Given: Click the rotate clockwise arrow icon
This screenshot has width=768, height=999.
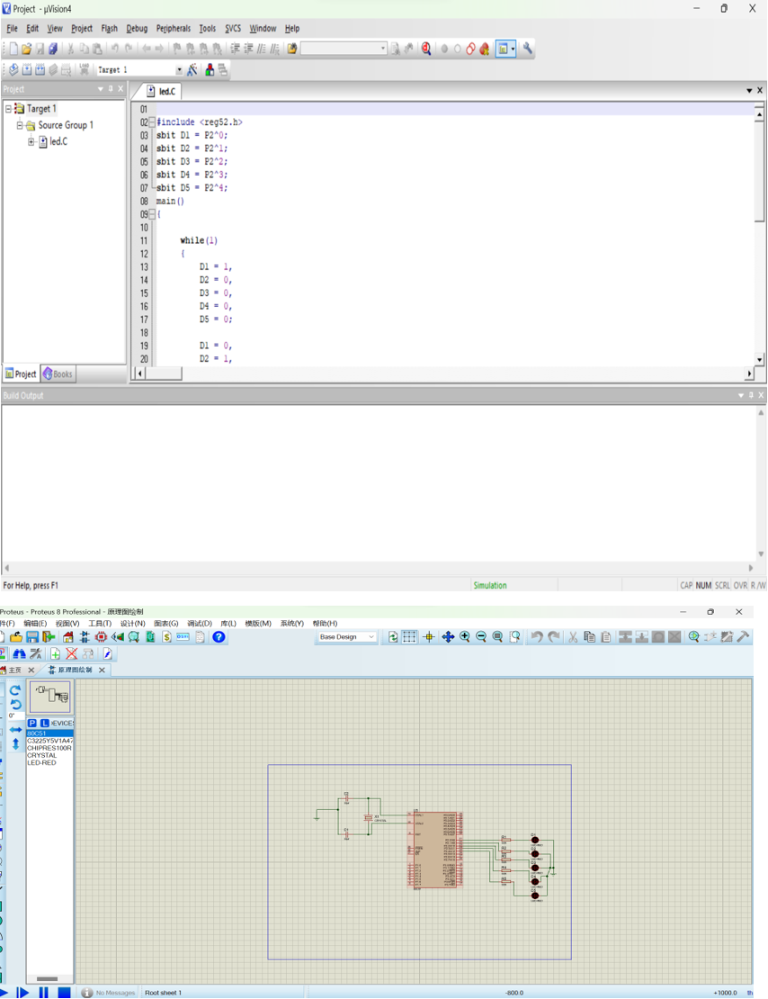Looking at the screenshot, I should (15, 690).
